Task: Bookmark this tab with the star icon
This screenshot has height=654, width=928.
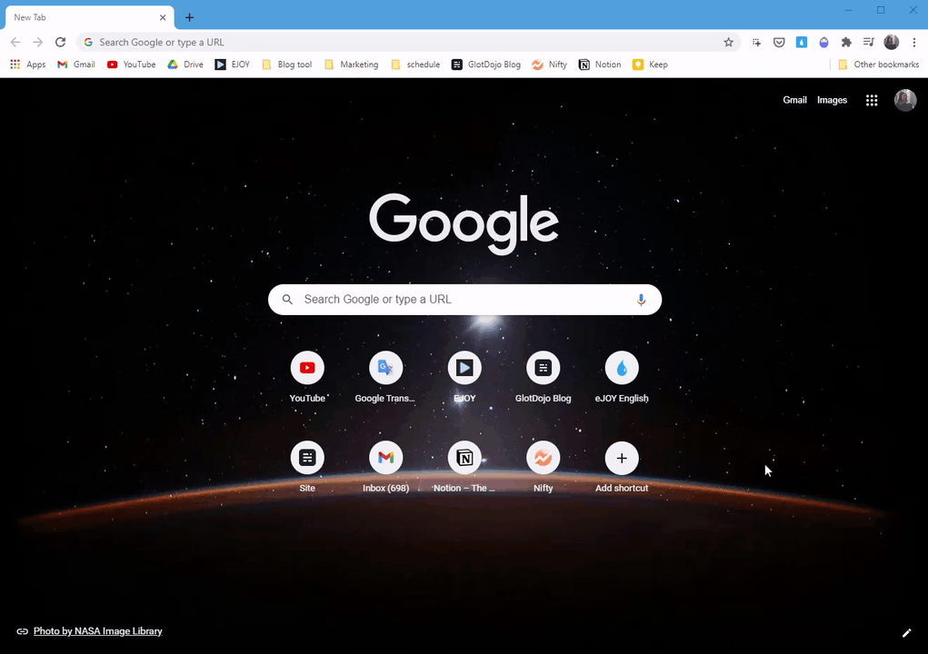Action: [729, 42]
